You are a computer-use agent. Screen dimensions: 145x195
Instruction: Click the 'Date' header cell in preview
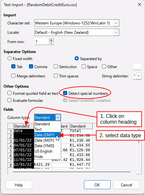coord(24,131)
